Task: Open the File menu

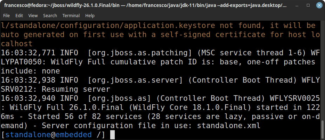Action: pos(6,15)
